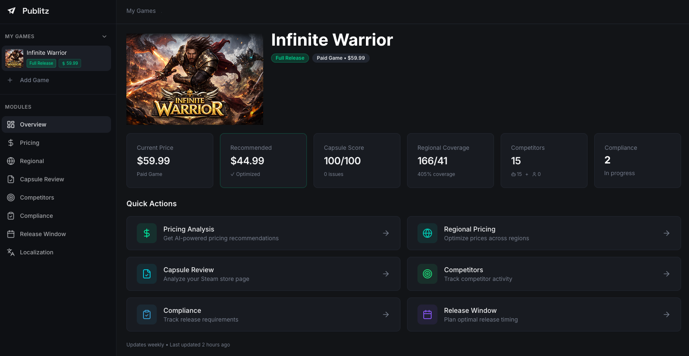Click the Full Release badge under the title
Viewport: 689px width, 356px height.
click(290, 58)
